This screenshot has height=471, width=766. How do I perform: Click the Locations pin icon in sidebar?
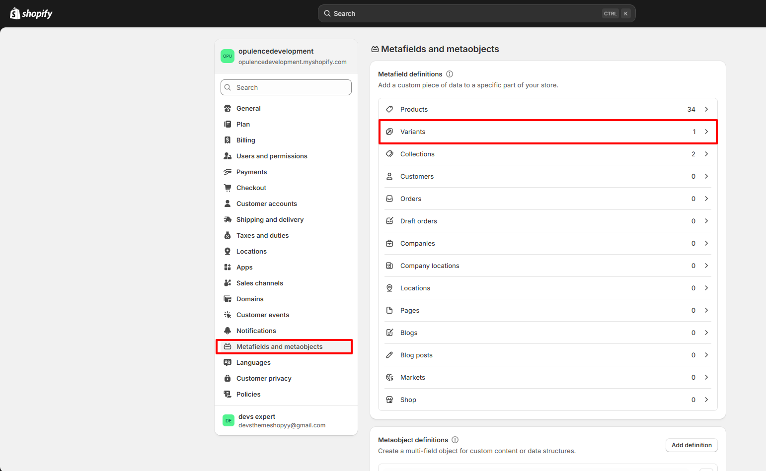pos(228,251)
